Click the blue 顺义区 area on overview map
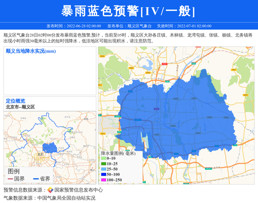The width and height of the screenshot is (258, 203). [49, 147]
